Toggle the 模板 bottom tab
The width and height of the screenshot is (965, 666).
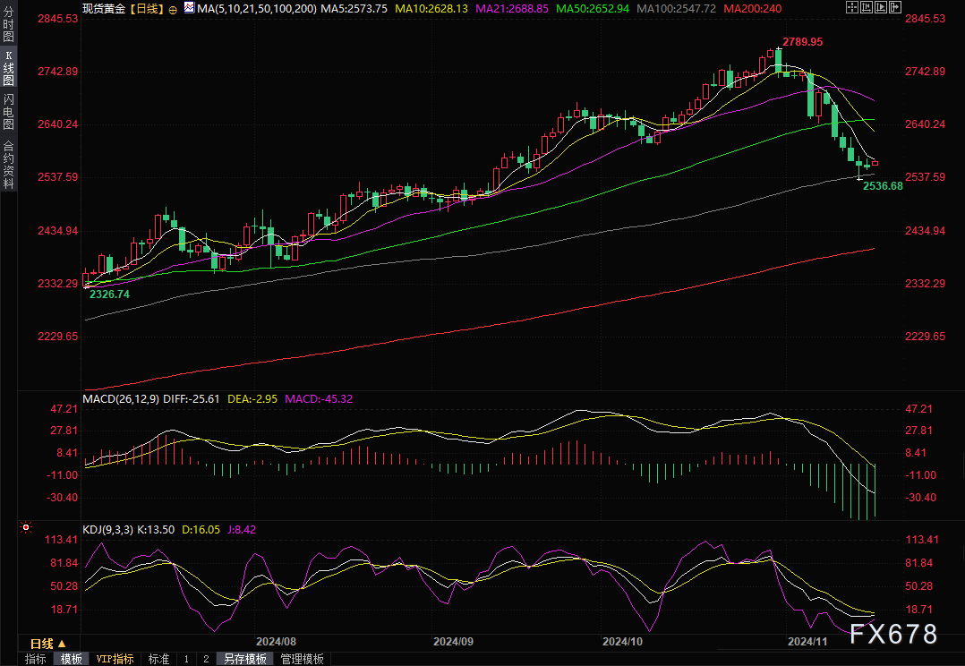tap(72, 659)
